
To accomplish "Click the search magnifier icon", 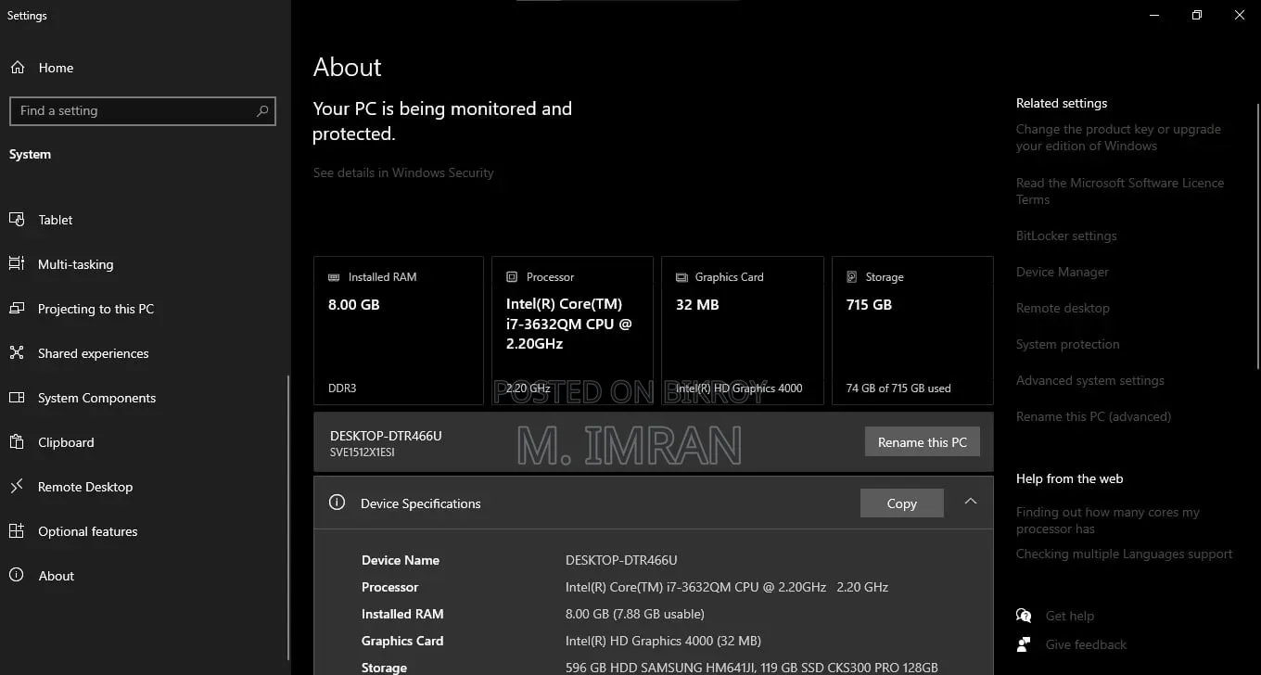I will [x=262, y=111].
